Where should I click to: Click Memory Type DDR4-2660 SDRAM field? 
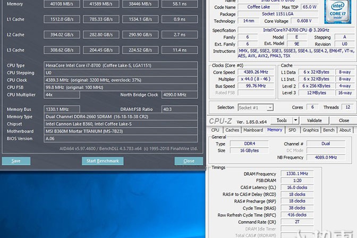click(121, 116)
